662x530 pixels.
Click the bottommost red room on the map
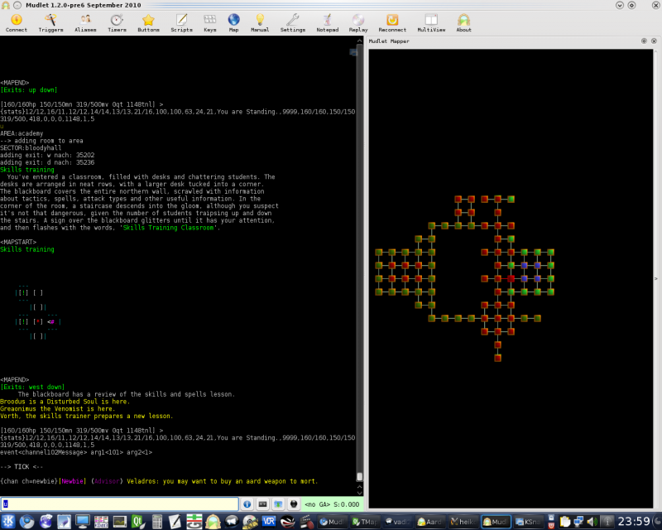[498, 358]
